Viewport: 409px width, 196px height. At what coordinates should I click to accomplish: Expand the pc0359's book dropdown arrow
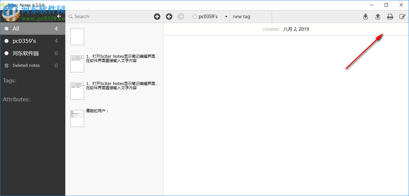226,16
